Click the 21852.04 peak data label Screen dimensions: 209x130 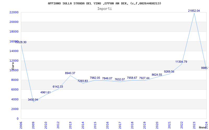194,11
